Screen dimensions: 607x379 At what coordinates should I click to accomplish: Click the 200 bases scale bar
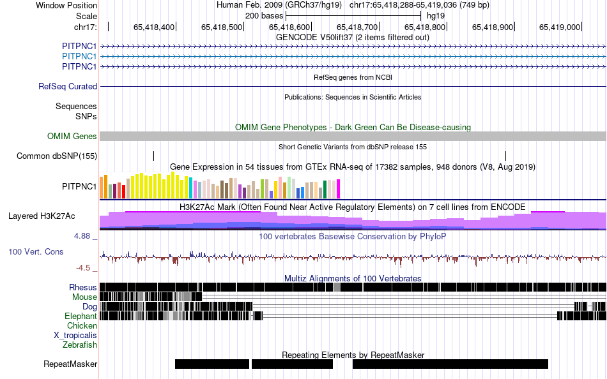(x=353, y=16)
